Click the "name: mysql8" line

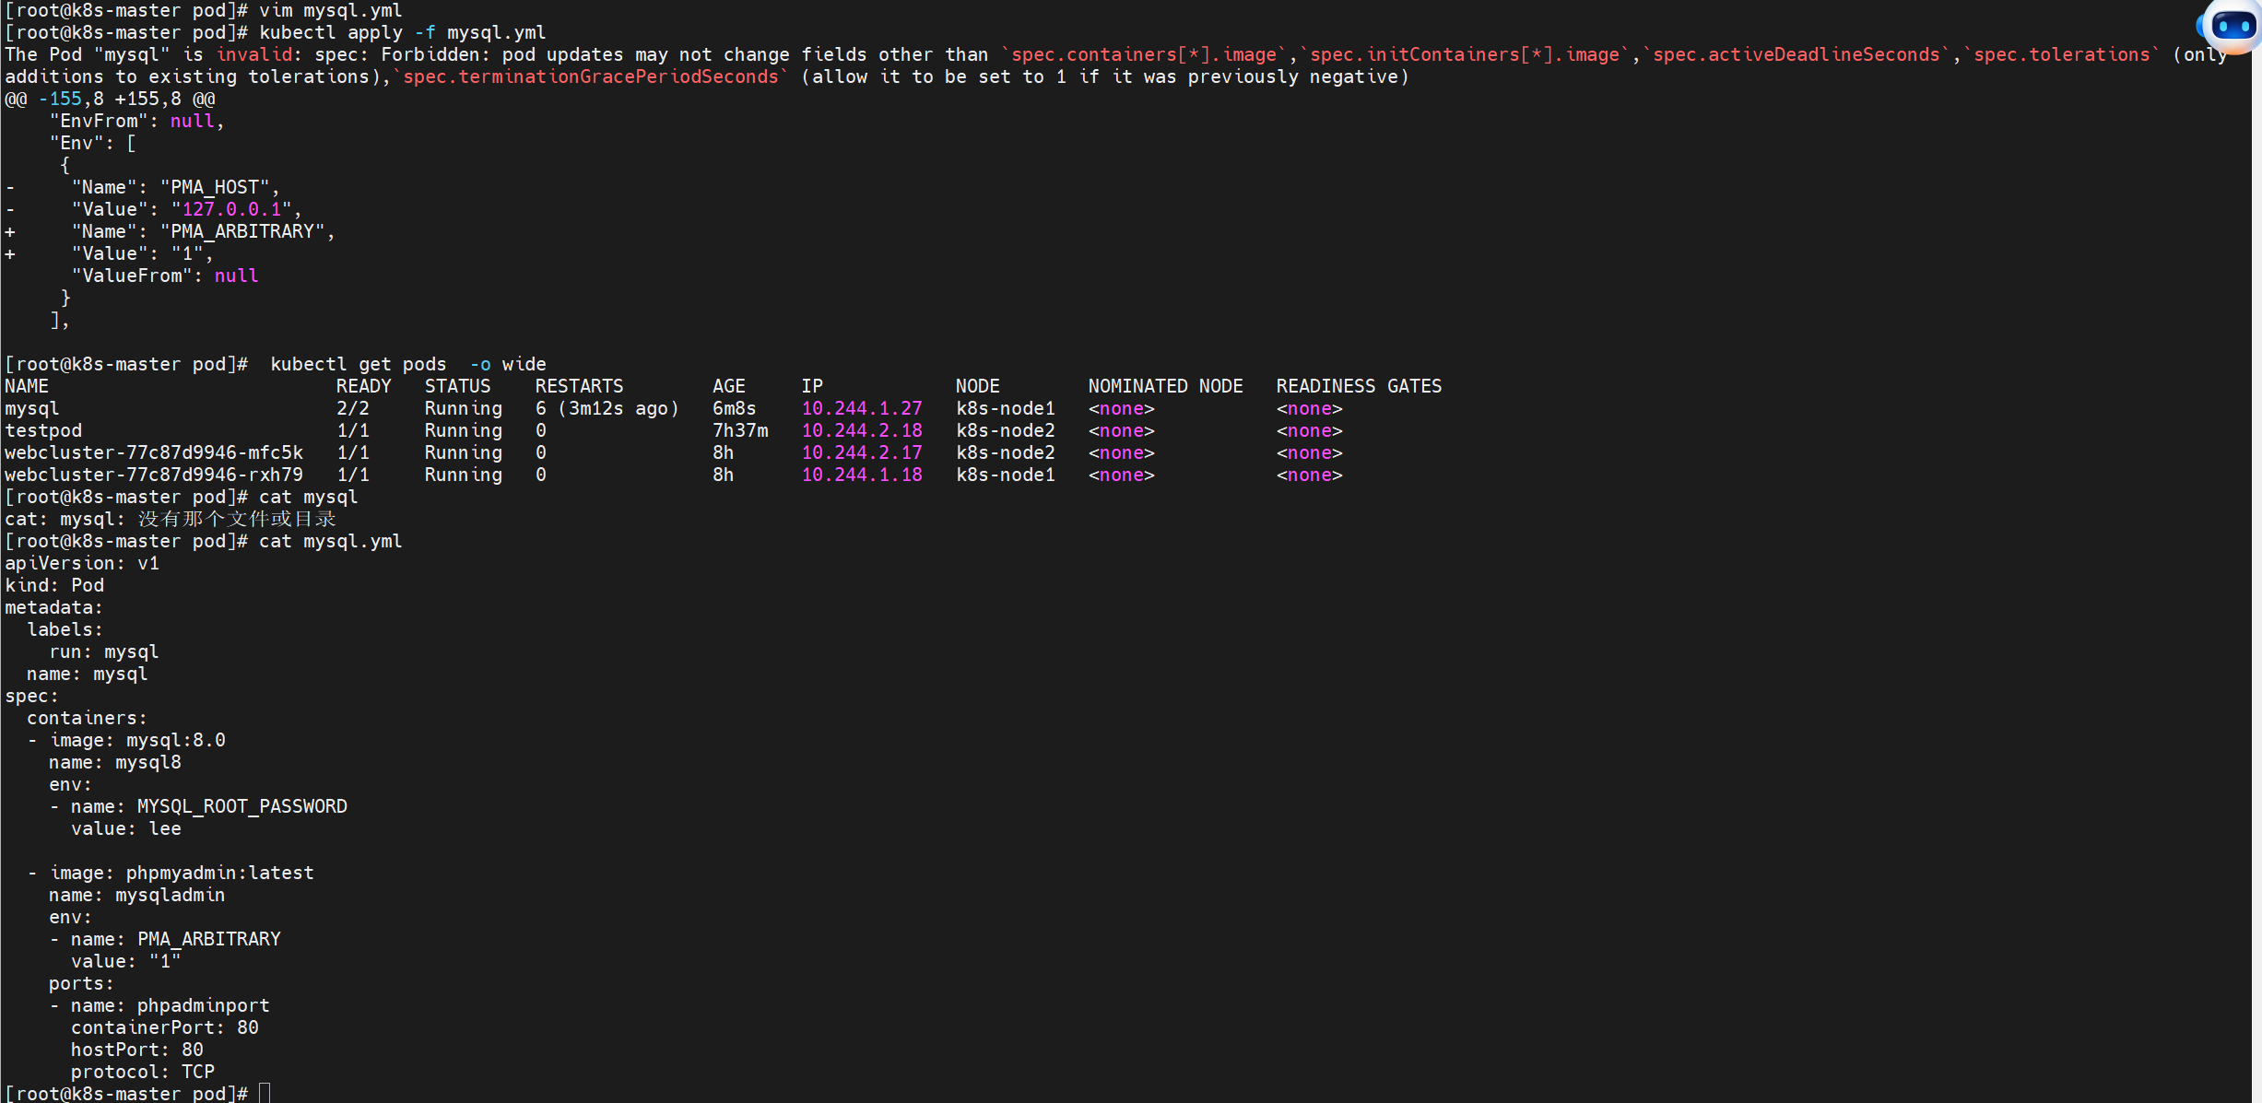115,762
